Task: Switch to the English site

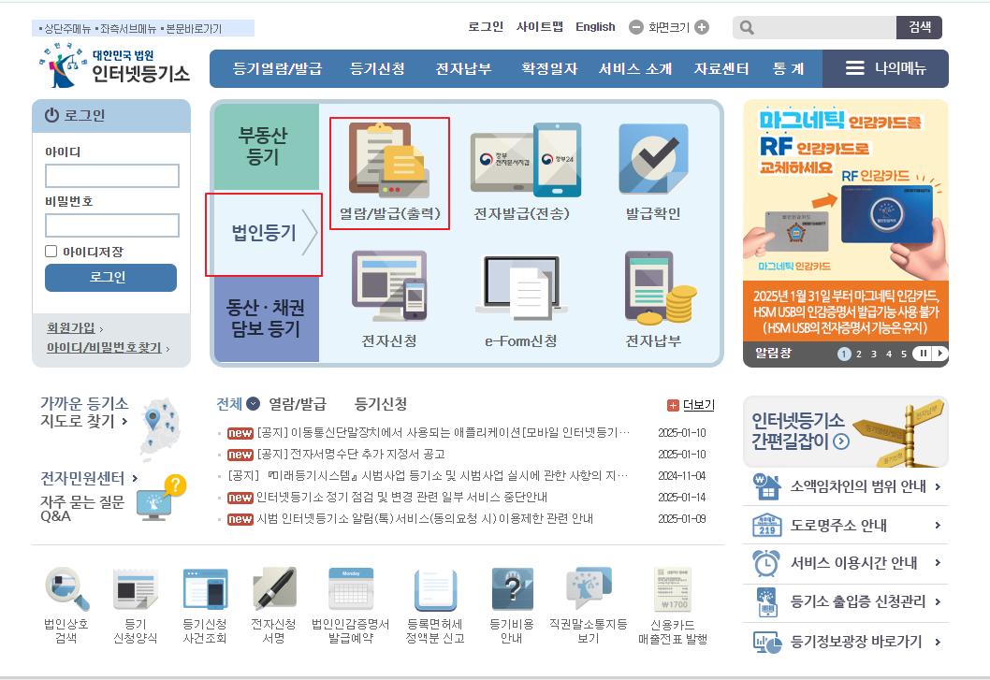Action: pos(595,26)
